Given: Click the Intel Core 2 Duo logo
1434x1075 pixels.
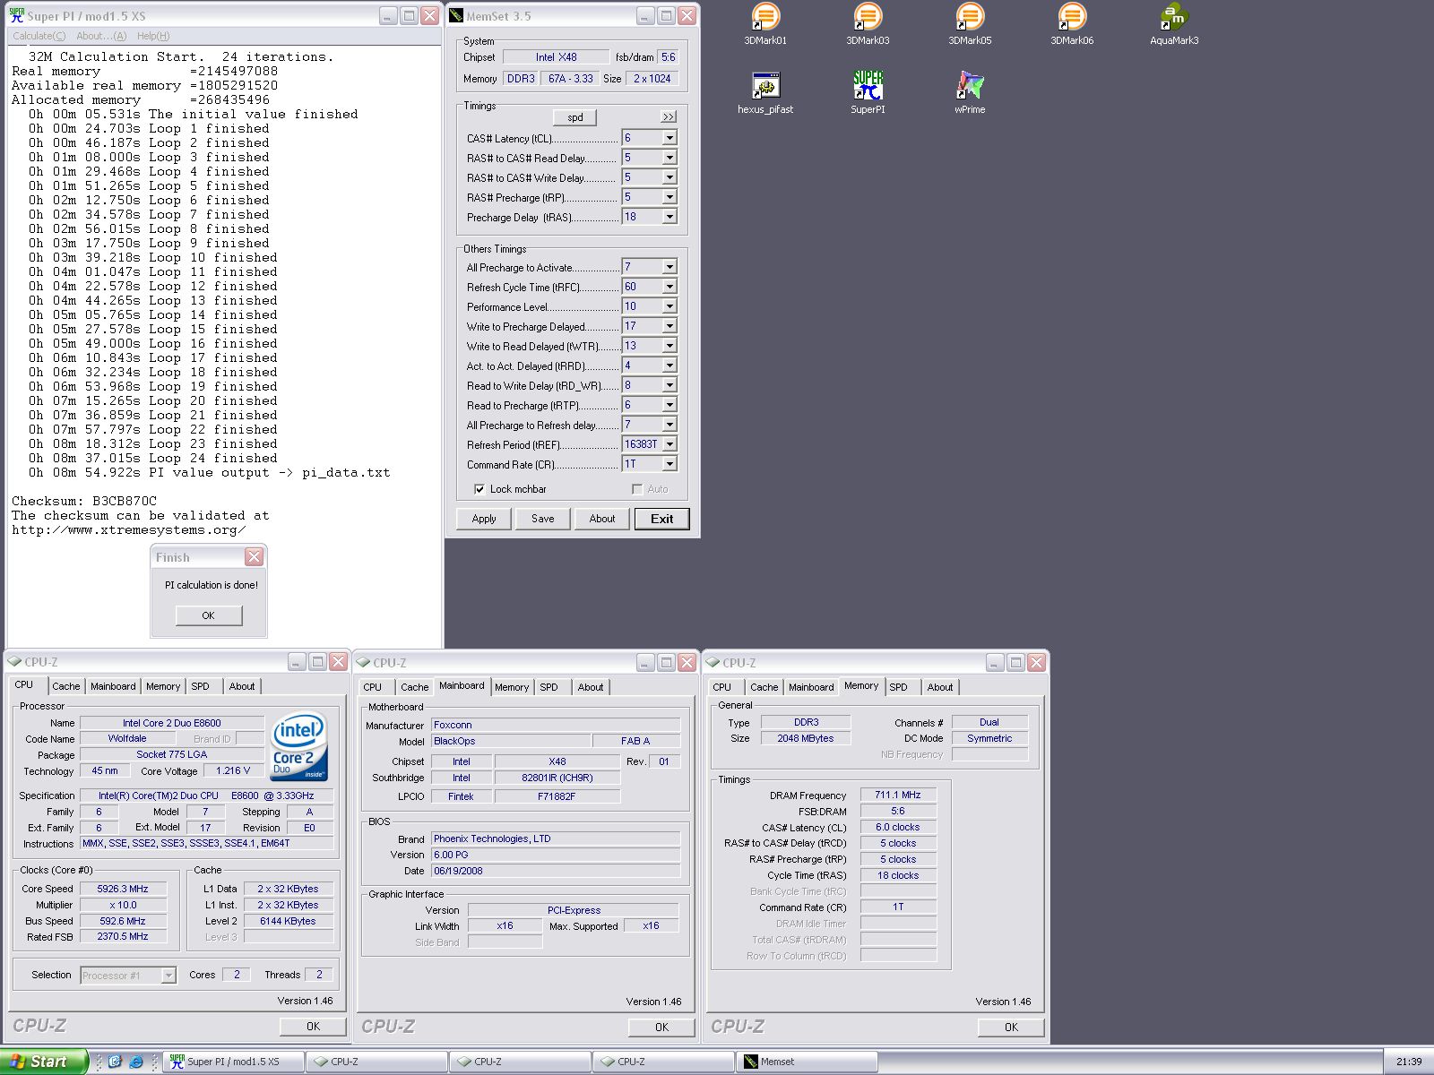Looking at the screenshot, I should 299,747.
